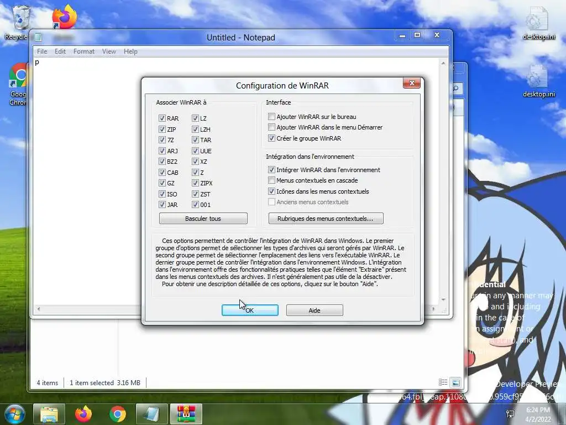Screen dimensions: 566x425
Task: Toggle the TAR association checkbox
Action: coord(195,140)
